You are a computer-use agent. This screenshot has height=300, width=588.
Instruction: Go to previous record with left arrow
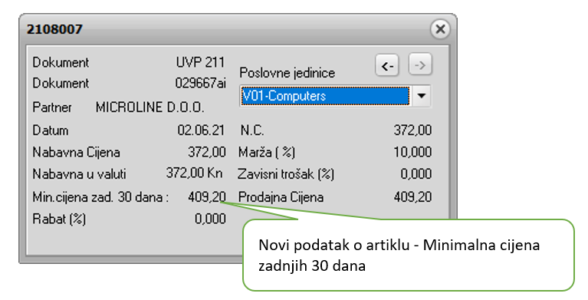pyautogui.click(x=386, y=65)
